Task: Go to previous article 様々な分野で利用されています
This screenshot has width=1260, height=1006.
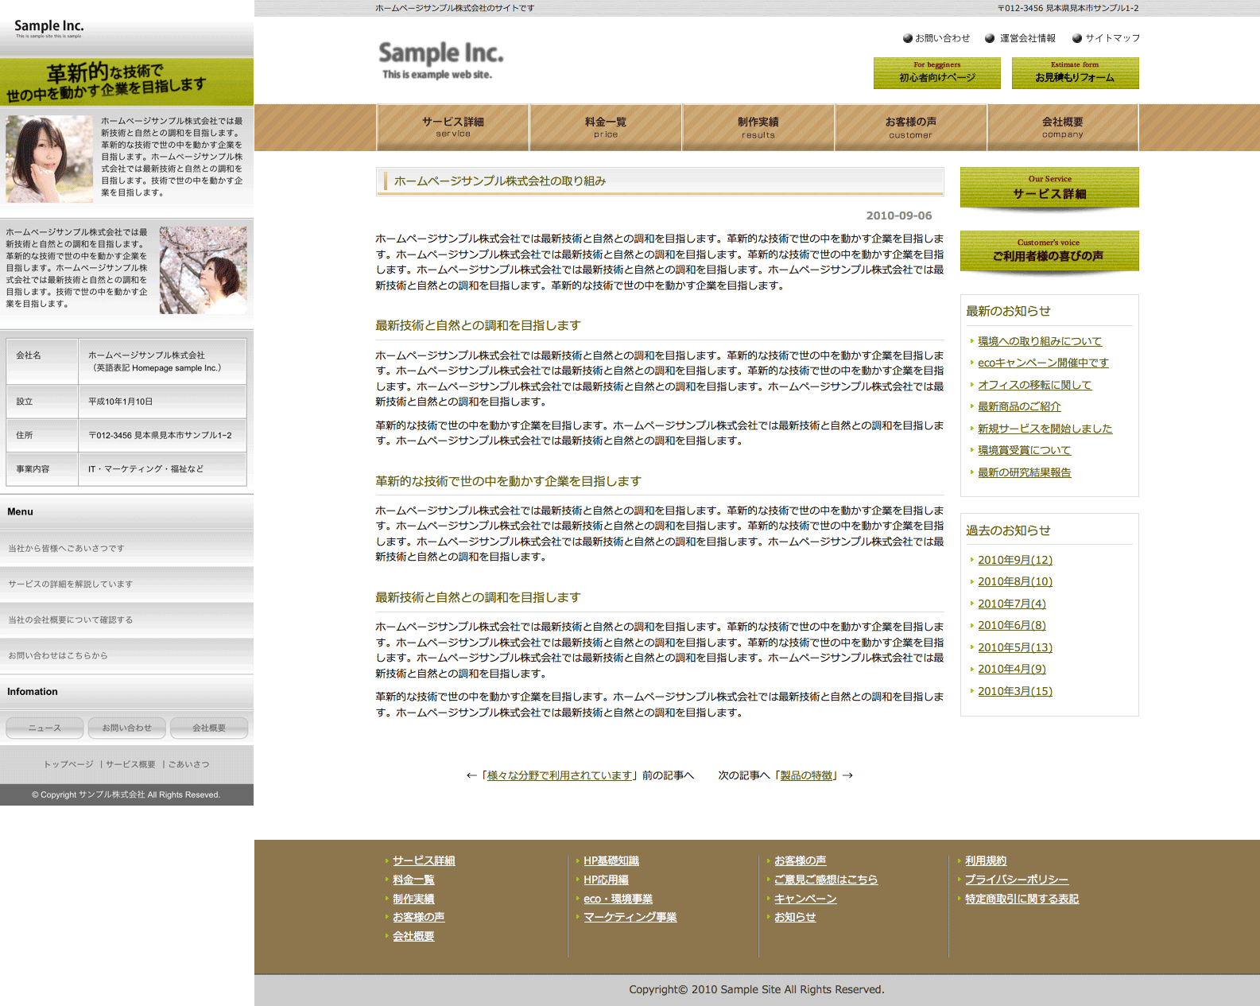Action: 560,775
